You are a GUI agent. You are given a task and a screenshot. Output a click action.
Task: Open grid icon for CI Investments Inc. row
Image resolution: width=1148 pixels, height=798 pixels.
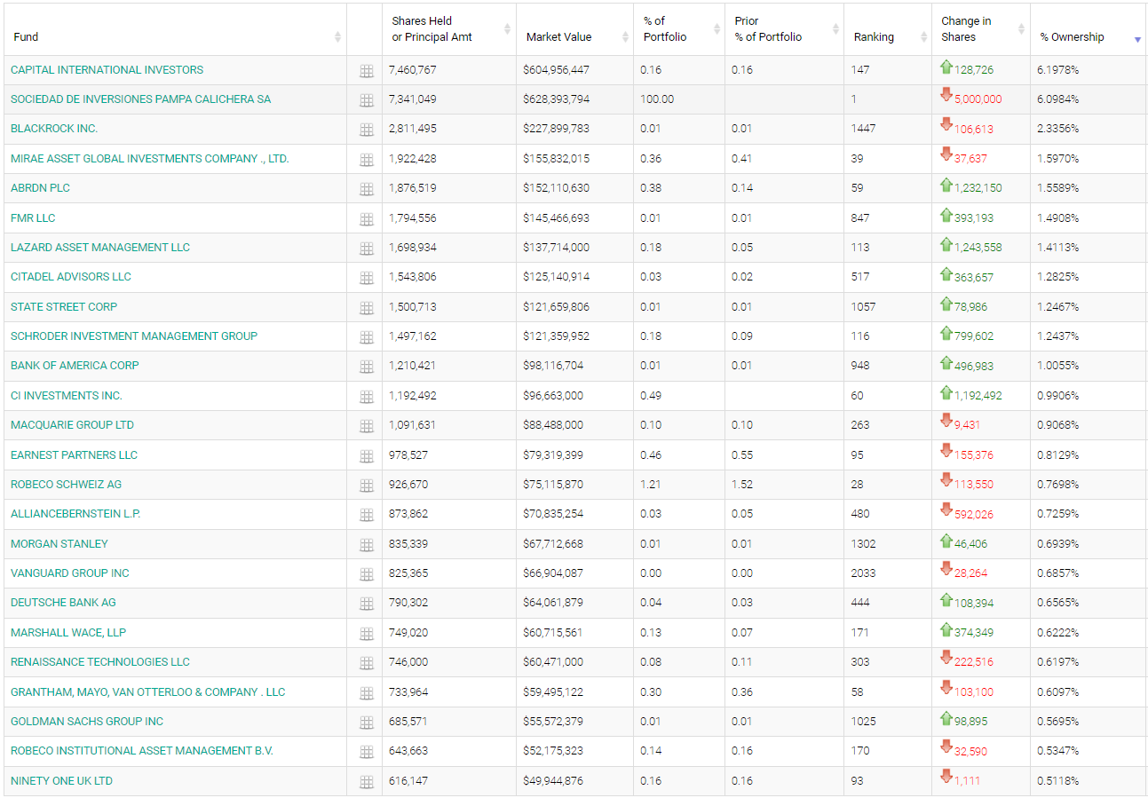367,397
